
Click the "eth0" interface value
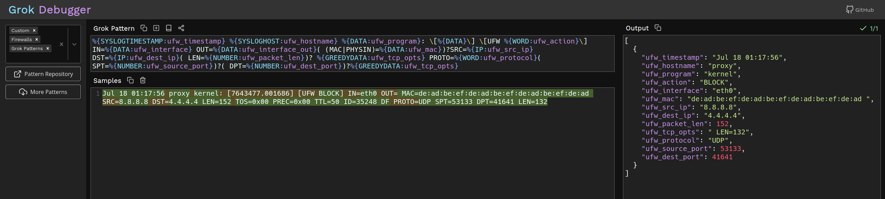pyautogui.click(x=724, y=91)
